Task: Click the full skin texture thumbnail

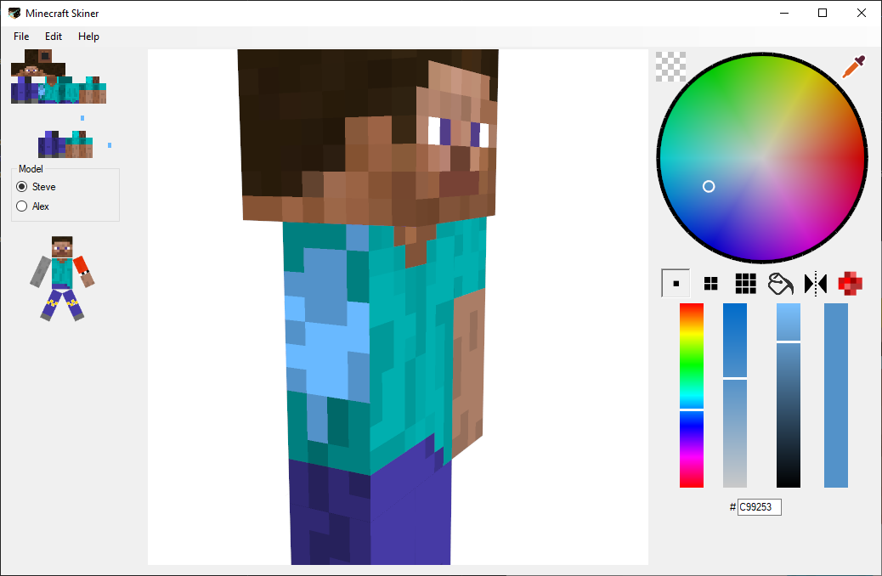Action: (x=59, y=76)
